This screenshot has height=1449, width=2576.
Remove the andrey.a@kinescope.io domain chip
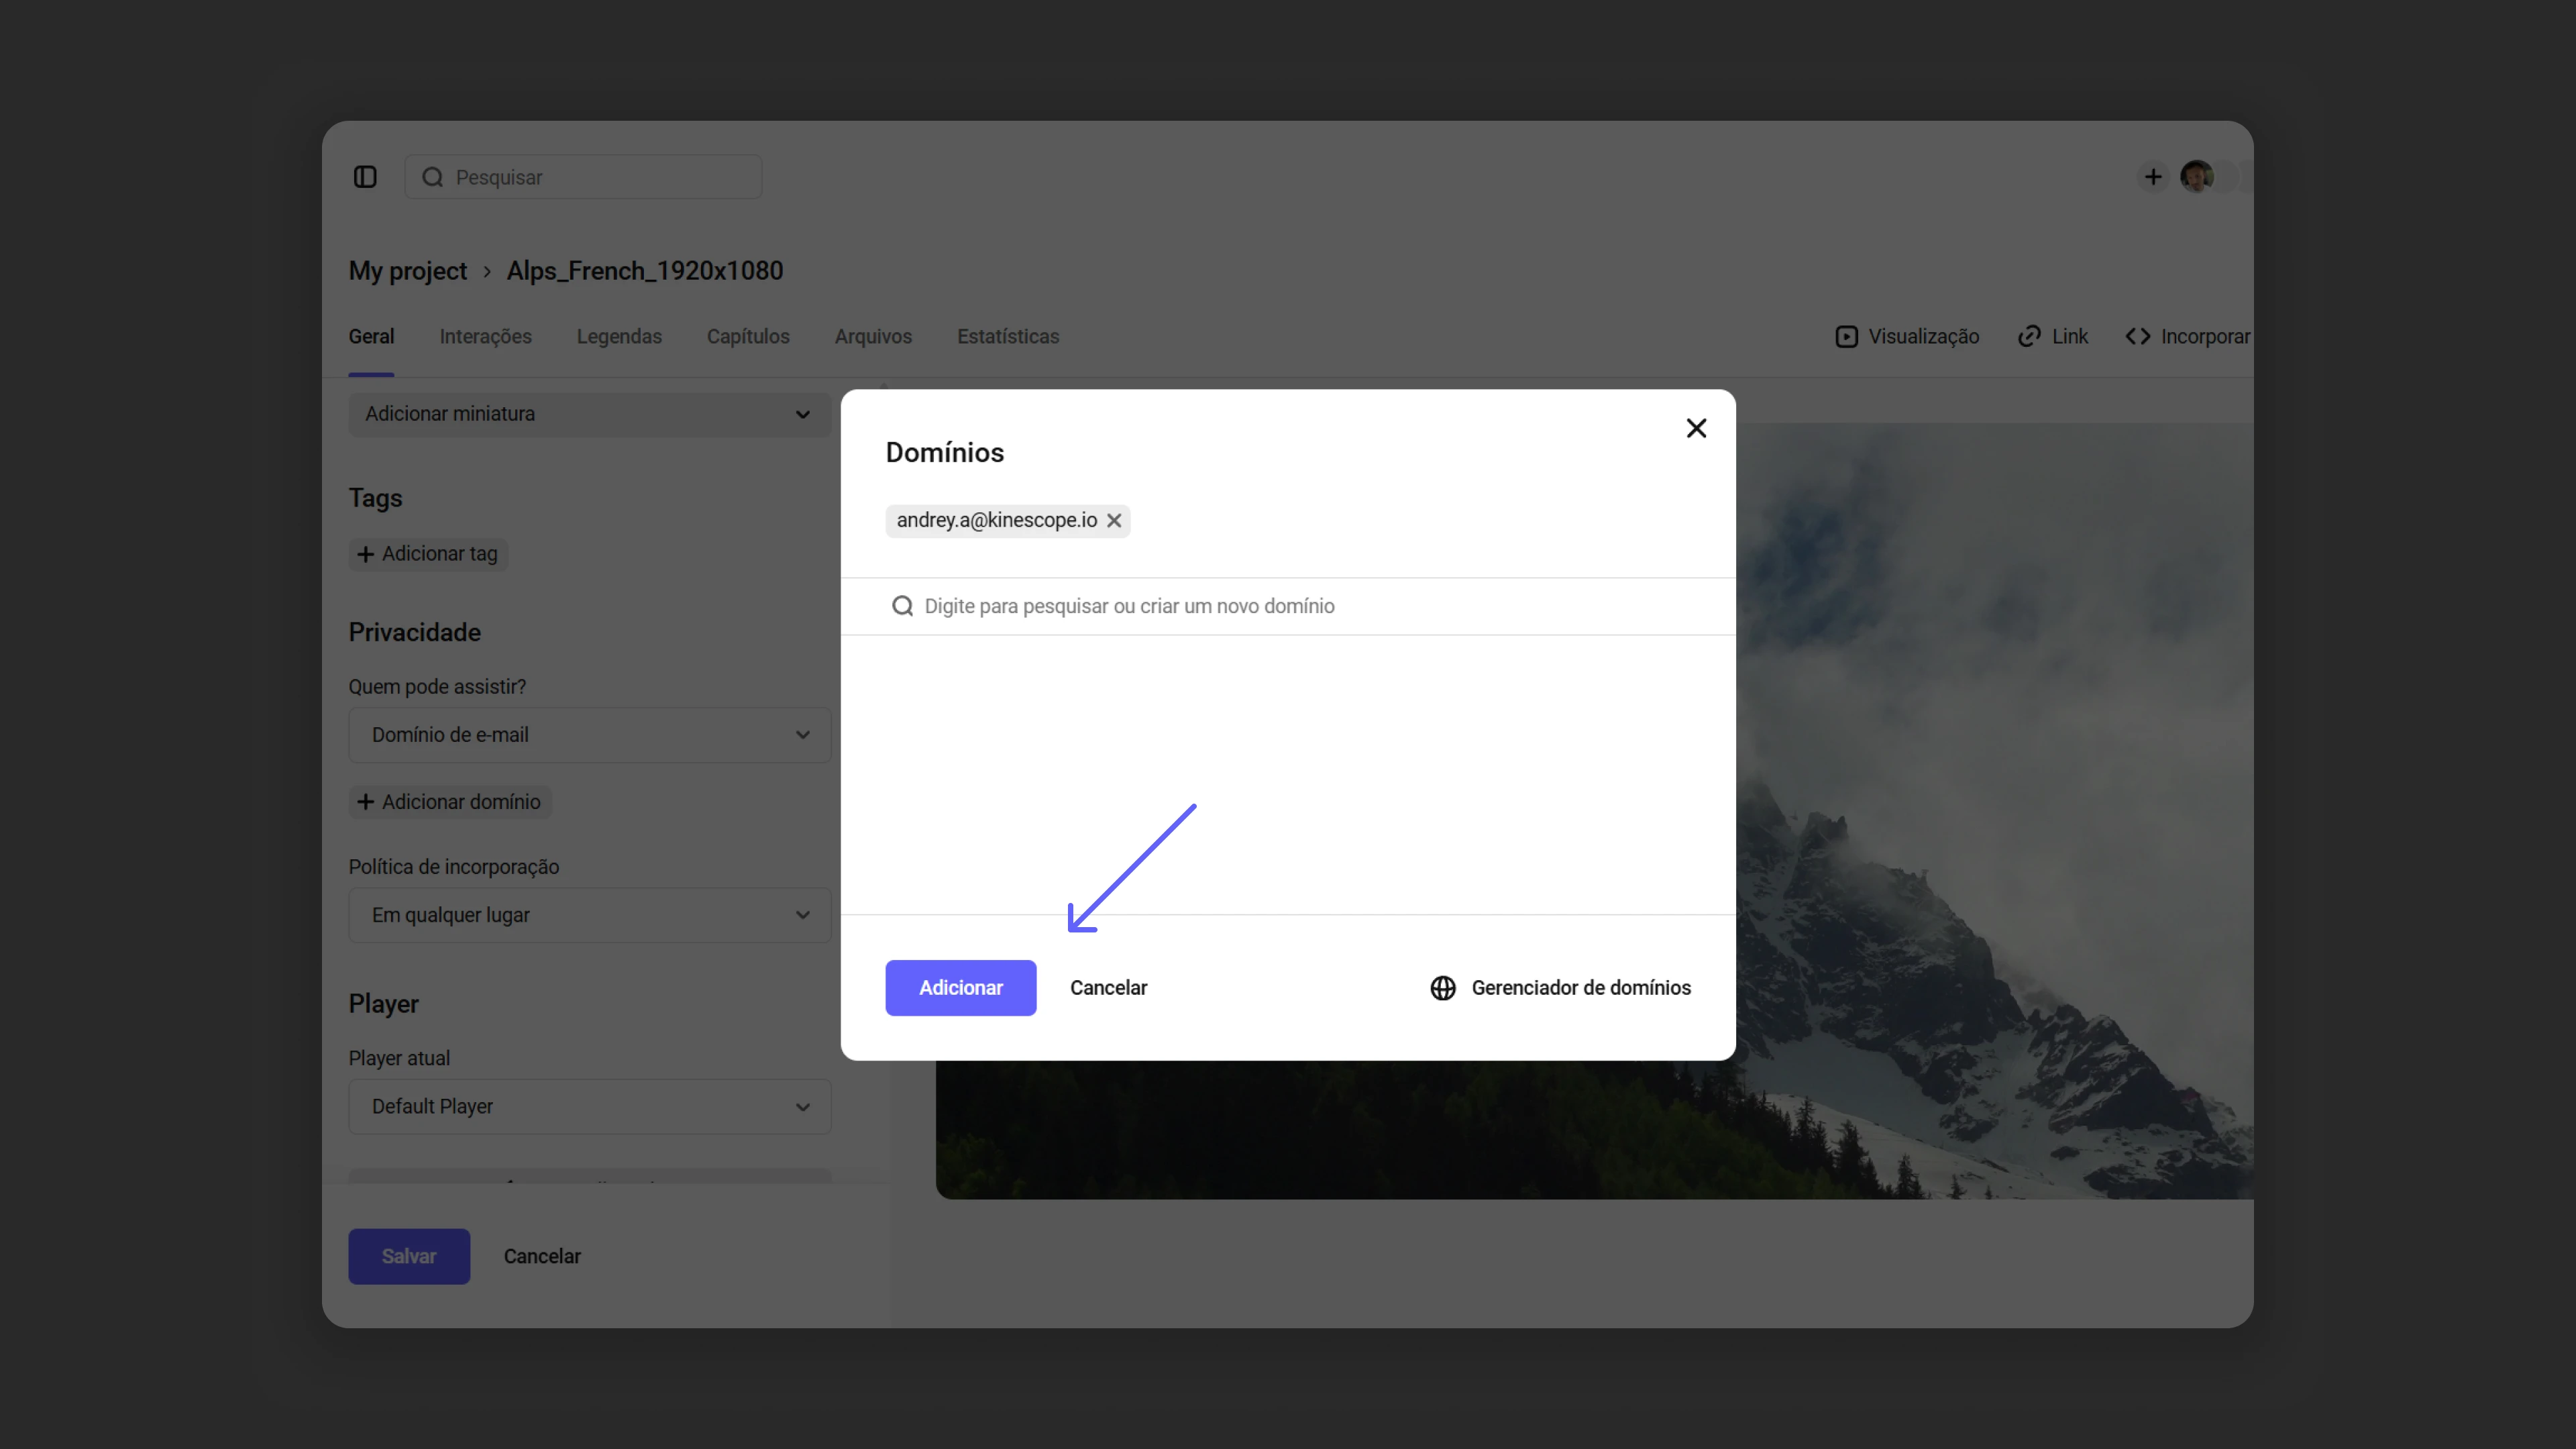[1114, 520]
